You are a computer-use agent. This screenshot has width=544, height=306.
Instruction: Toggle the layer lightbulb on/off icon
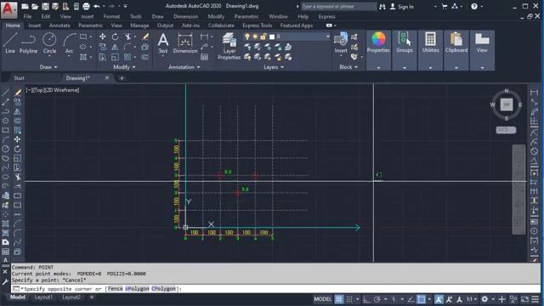tap(247, 37)
